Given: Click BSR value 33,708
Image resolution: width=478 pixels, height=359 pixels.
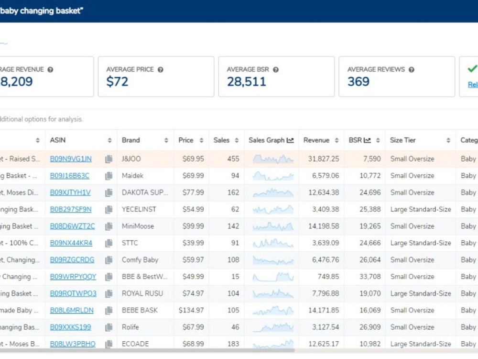Looking at the screenshot, I should coord(370,277).
